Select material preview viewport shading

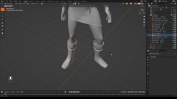click(x=141, y=4)
